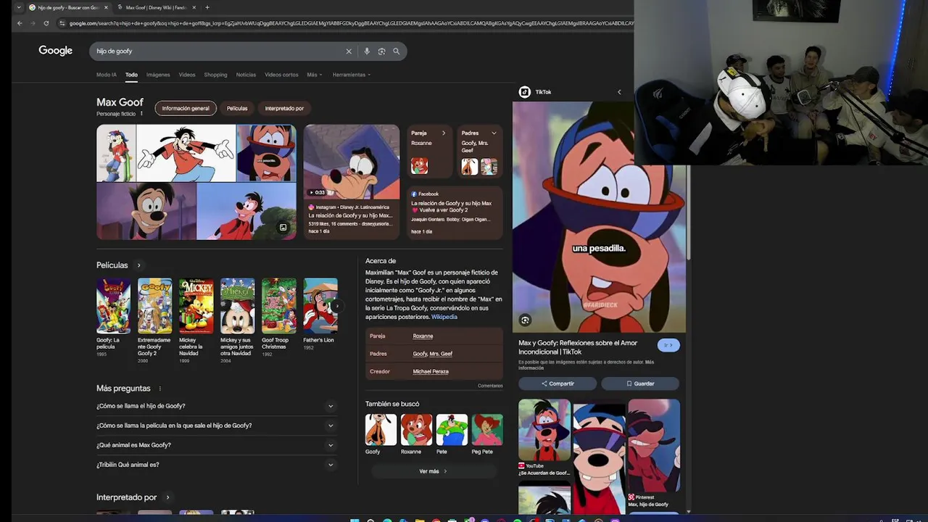Click the Ver más button
The width and height of the screenshot is (928, 522).
pyautogui.click(x=433, y=471)
